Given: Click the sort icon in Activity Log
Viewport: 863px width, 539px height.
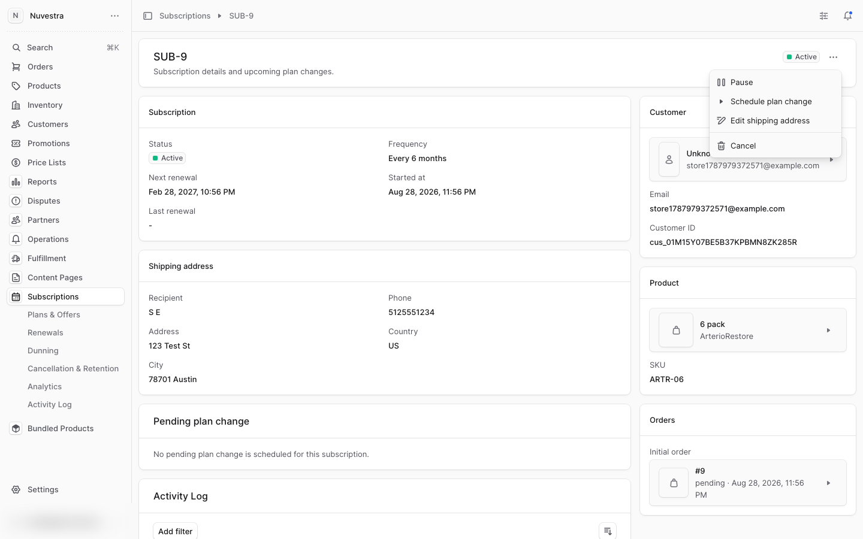Looking at the screenshot, I should (x=608, y=531).
